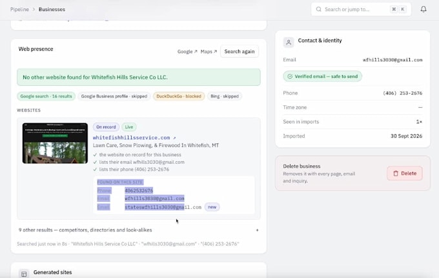The image size is (439, 278).
Task: Select DuckDuckGo blocked chip
Action: [179, 96]
